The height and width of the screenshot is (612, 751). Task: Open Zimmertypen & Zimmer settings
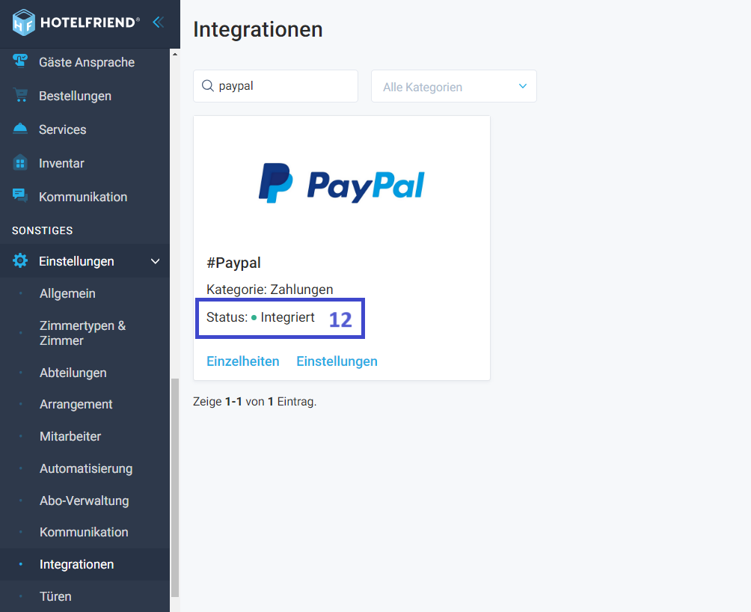[83, 333]
